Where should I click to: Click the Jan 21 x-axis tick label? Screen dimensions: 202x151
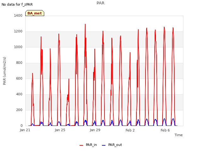pyautogui.click(x=25, y=130)
